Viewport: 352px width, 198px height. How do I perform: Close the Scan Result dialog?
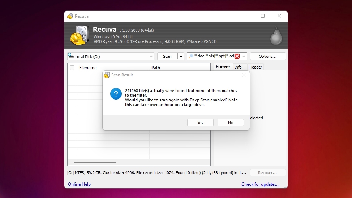tap(244, 75)
